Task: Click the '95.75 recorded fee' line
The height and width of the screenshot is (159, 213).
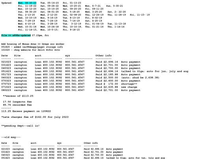Action: tap(17, 105)
